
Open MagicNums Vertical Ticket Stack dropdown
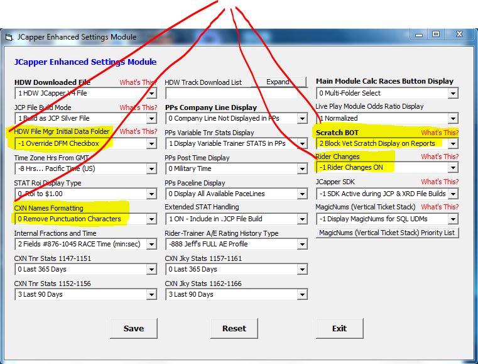click(x=453, y=219)
